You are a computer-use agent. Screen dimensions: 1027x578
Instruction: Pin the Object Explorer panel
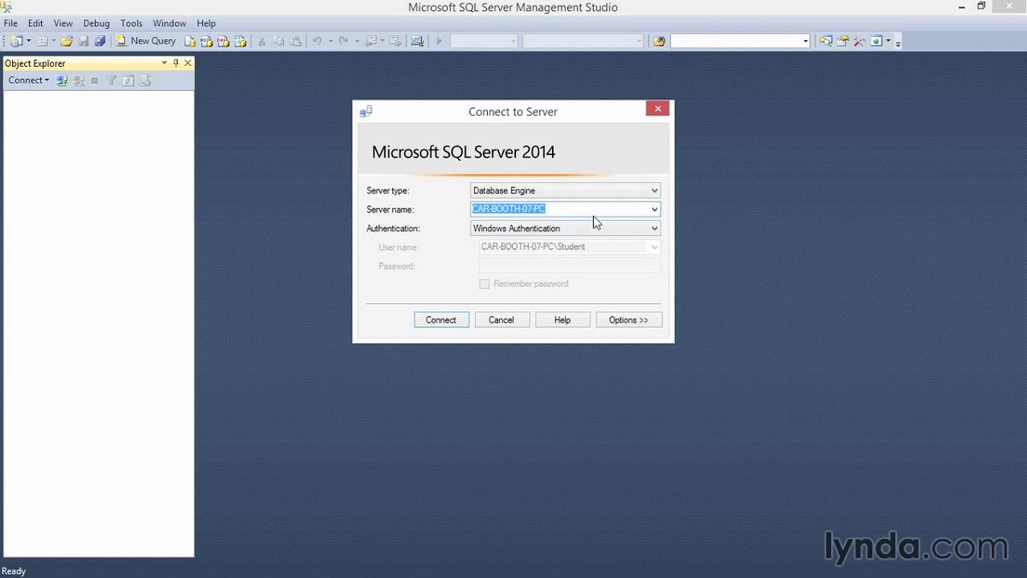tap(176, 63)
